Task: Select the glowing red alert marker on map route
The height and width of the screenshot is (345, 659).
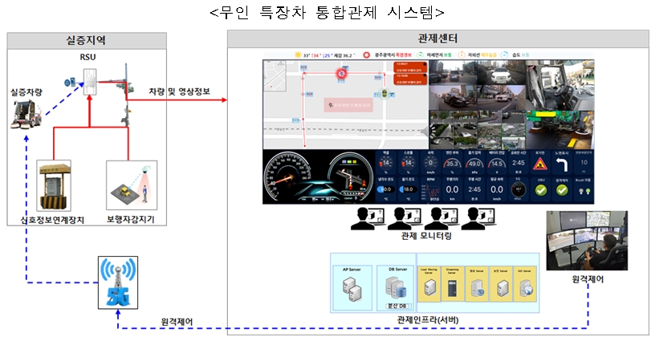Action: [341, 74]
